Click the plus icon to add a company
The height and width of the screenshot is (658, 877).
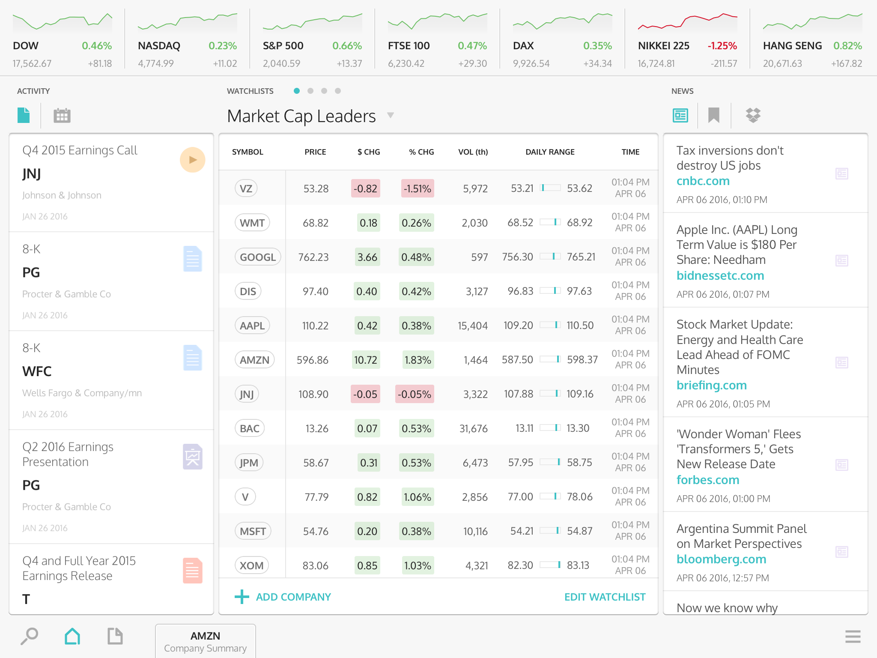pyautogui.click(x=242, y=597)
